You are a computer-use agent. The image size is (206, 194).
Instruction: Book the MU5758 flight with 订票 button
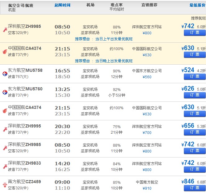[195, 76]
